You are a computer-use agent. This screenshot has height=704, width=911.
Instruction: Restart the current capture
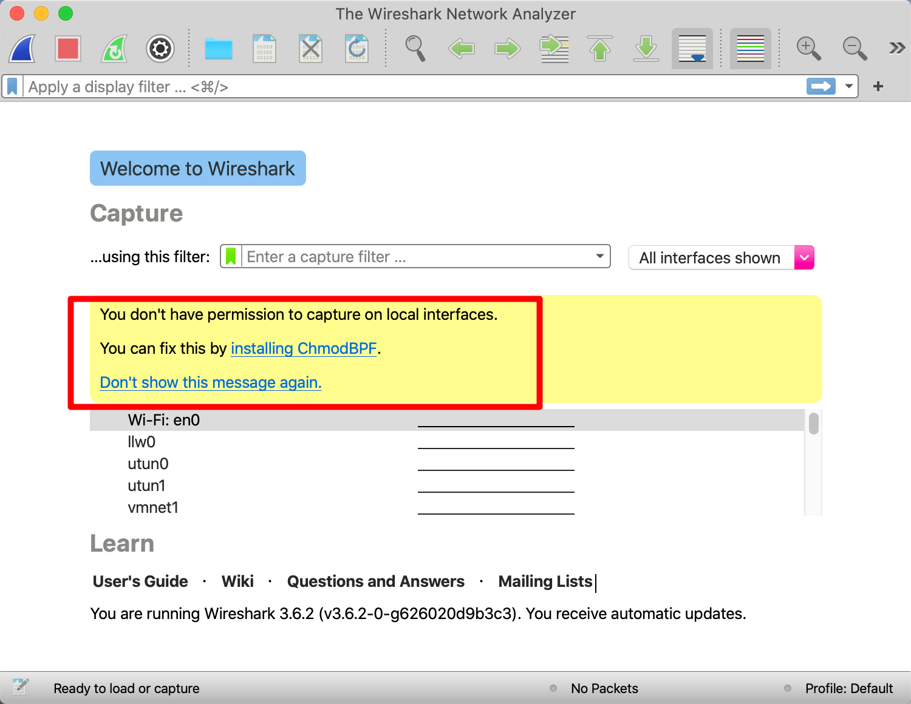pos(114,48)
